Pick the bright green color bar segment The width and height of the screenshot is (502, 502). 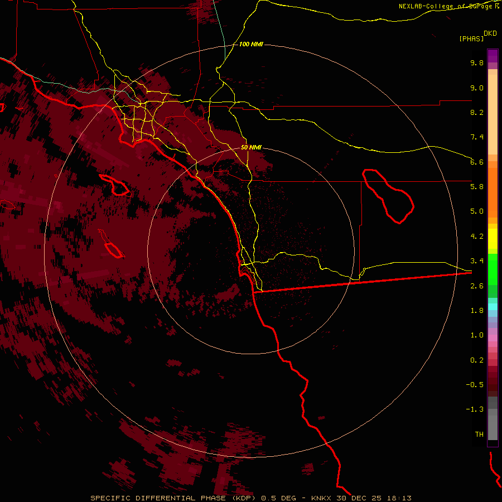pyautogui.click(x=493, y=269)
